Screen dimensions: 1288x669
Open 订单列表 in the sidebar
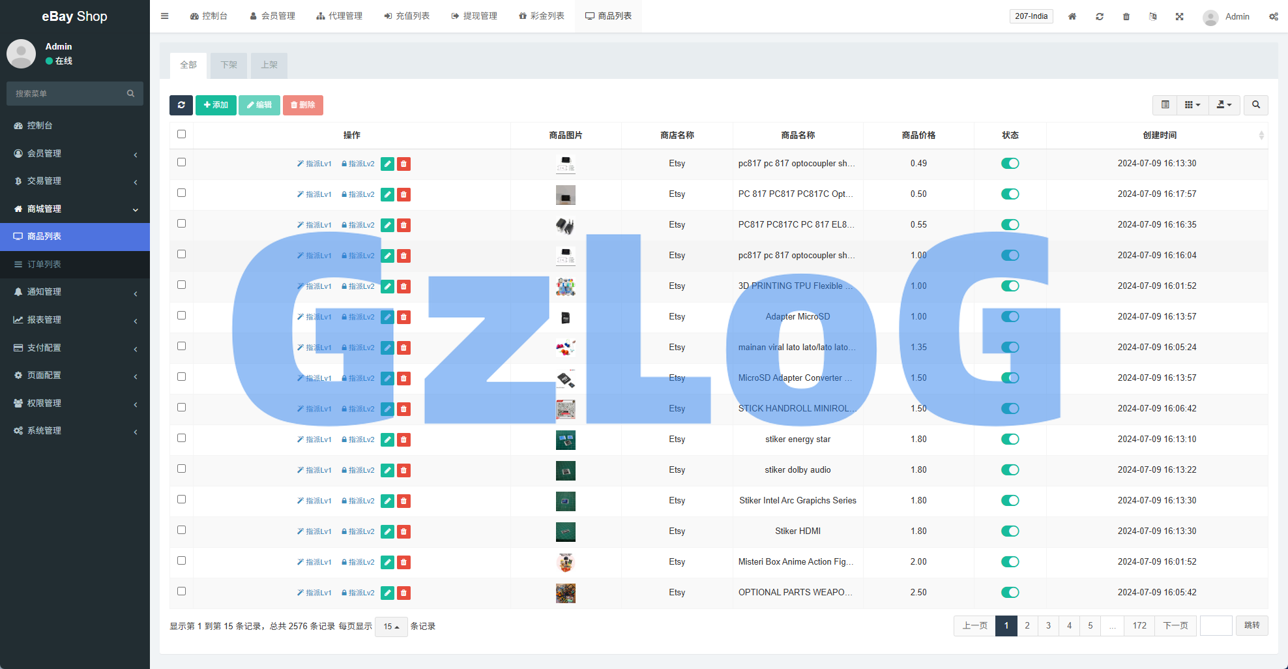(x=44, y=264)
